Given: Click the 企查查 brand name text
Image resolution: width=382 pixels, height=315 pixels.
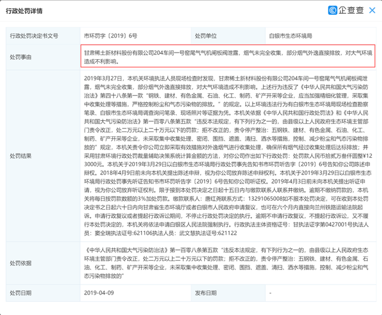Looking at the screenshot, I should (x=350, y=10).
